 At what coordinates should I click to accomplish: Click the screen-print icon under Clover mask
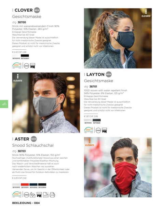click(x=32, y=66)
